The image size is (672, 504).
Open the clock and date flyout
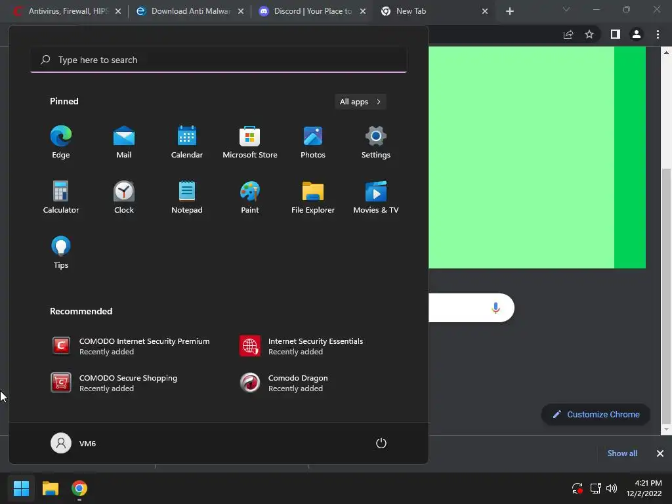pos(644,488)
